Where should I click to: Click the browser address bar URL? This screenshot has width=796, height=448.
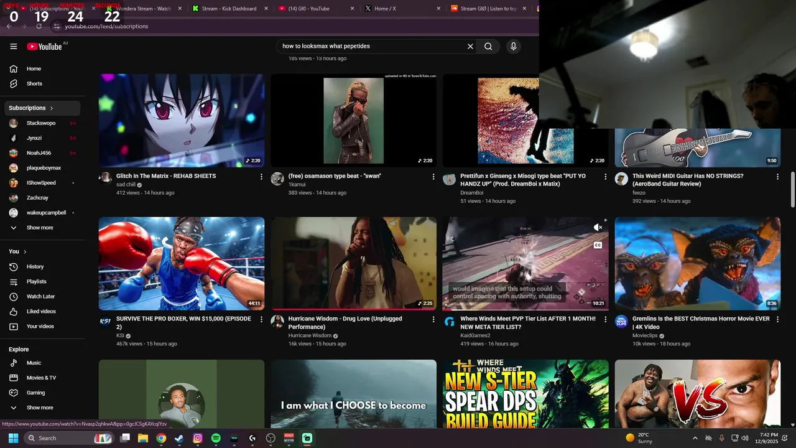pyautogui.click(x=106, y=26)
